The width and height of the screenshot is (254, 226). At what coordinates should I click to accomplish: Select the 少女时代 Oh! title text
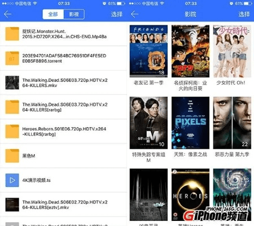coord(231,82)
